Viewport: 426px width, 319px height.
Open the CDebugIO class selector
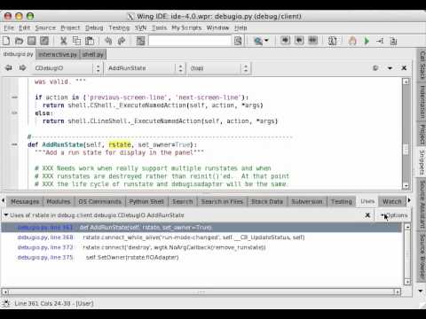(67, 68)
